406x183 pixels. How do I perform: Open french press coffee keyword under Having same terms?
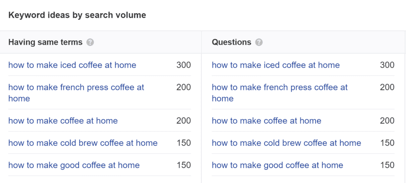[x=76, y=93]
